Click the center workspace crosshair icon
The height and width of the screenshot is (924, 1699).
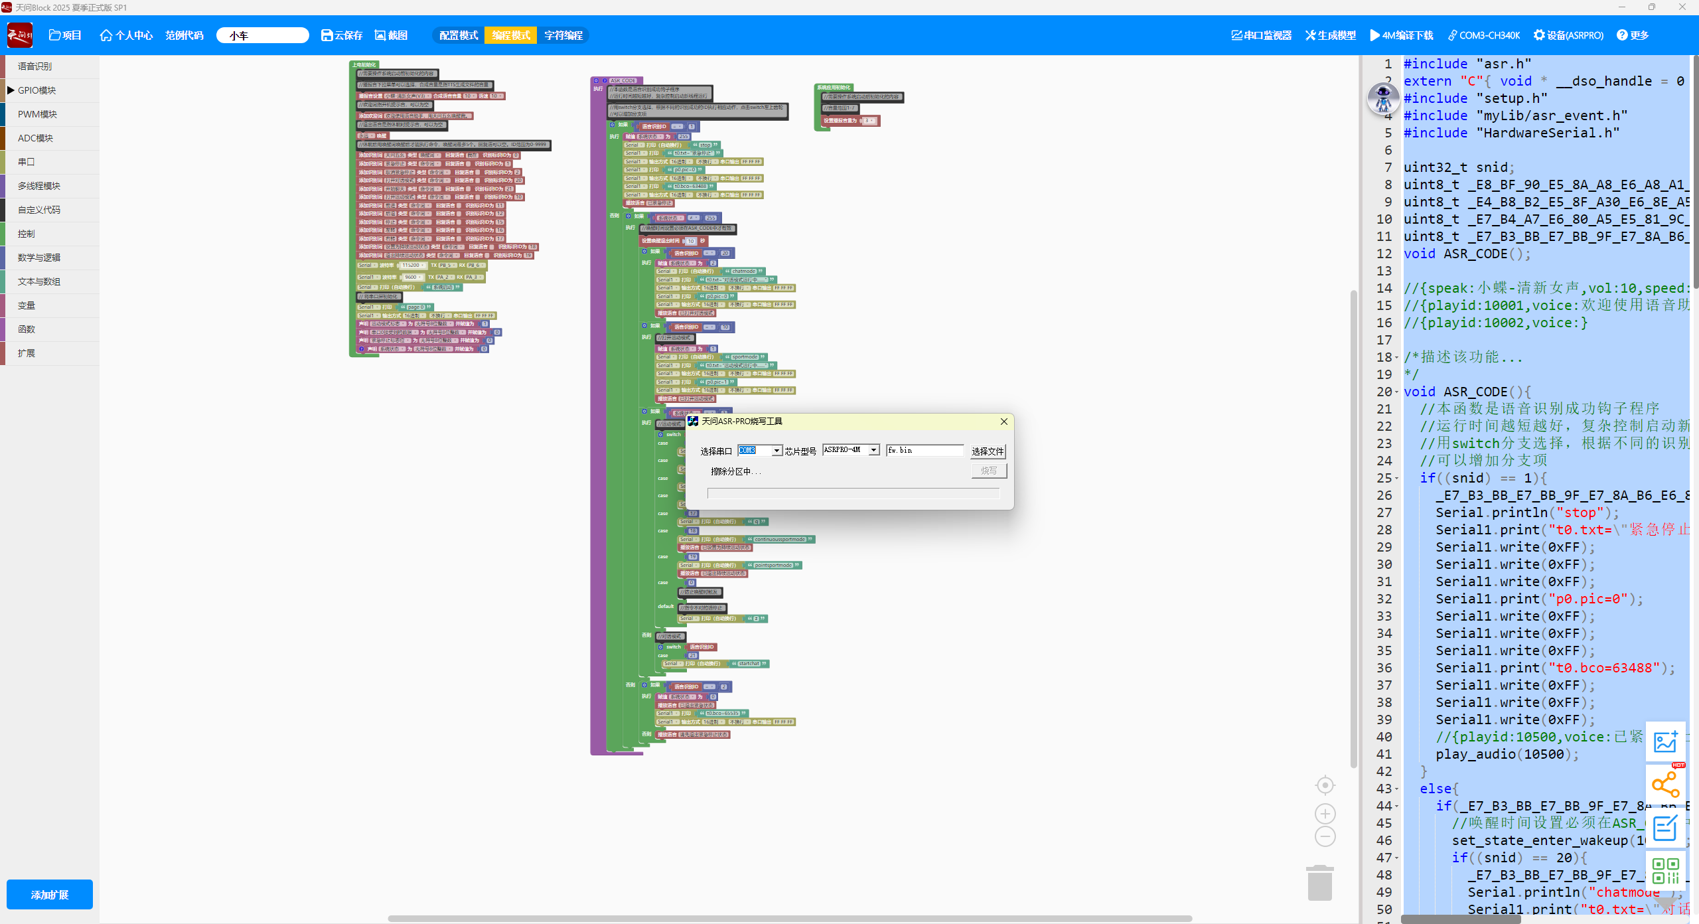(x=1325, y=785)
